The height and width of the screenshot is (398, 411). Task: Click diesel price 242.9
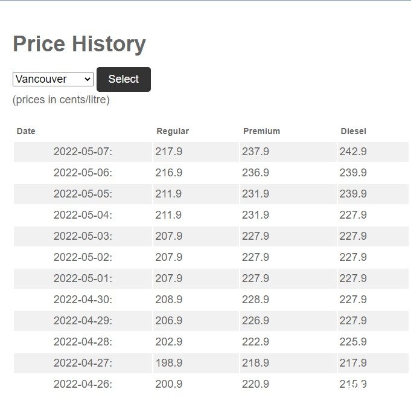[x=353, y=152]
